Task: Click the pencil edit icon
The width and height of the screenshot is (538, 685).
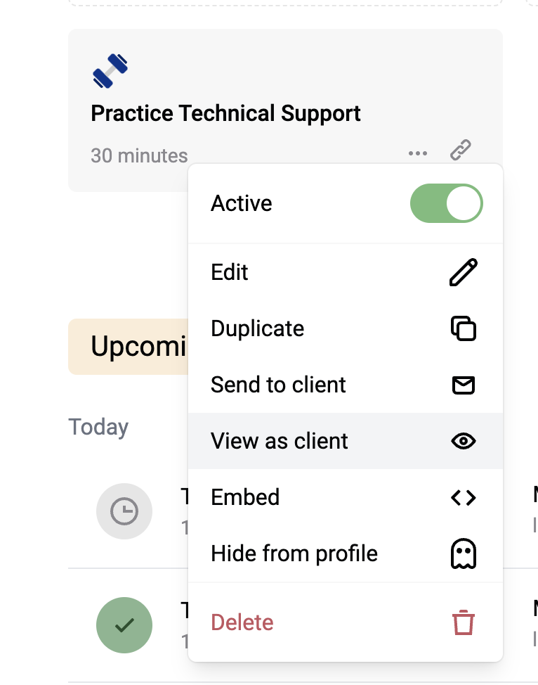Action: pyautogui.click(x=464, y=272)
